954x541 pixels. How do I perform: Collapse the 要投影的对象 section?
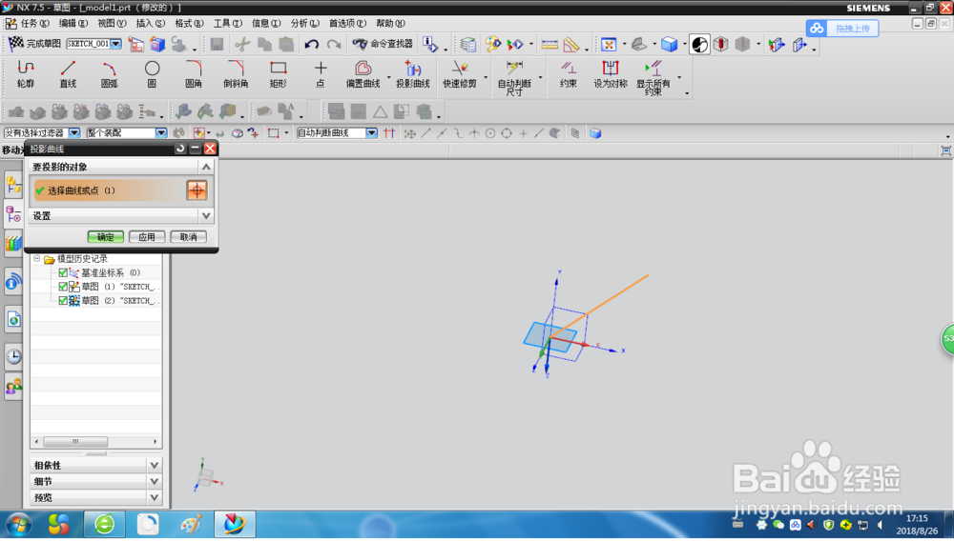[206, 167]
